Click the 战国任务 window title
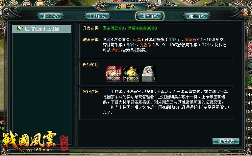The width and height of the screenshot is (252, 156). 126,7
